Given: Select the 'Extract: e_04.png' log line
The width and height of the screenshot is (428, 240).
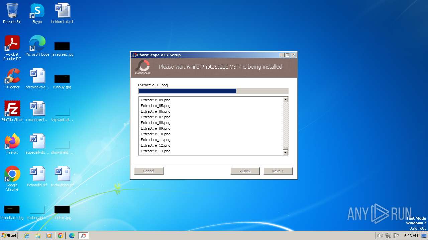Looking at the screenshot, I should tap(156, 100).
